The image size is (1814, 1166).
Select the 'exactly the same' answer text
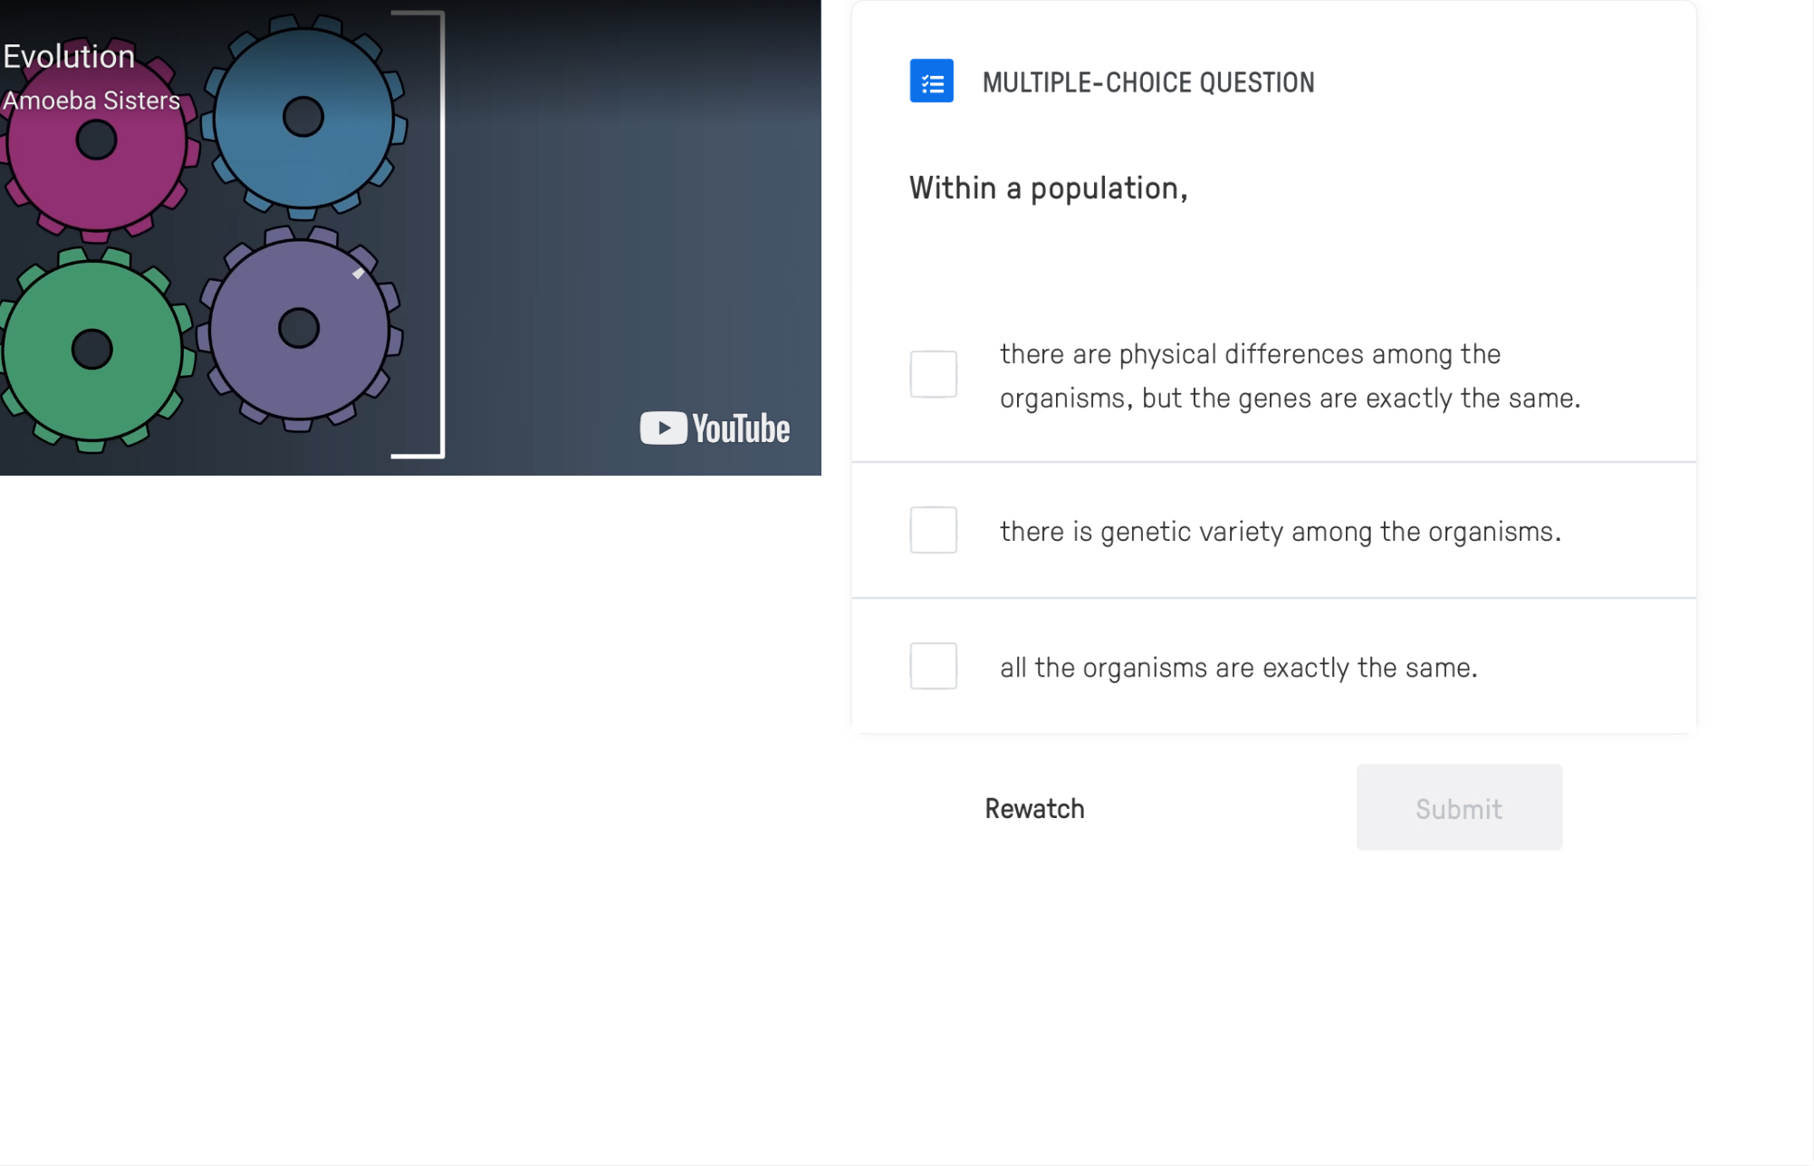pyautogui.click(x=1239, y=667)
